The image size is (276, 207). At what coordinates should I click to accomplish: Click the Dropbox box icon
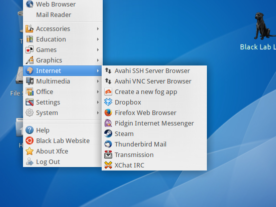[x=108, y=102]
